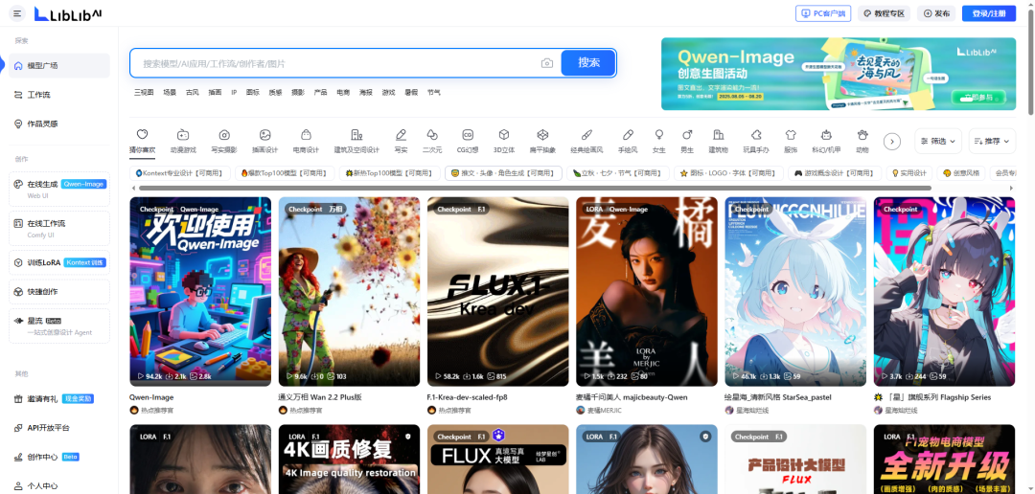The width and height of the screenshot is (1035, 494).
Task: Open 邀请有礼 in the sidebar
Action: (59, 398)
